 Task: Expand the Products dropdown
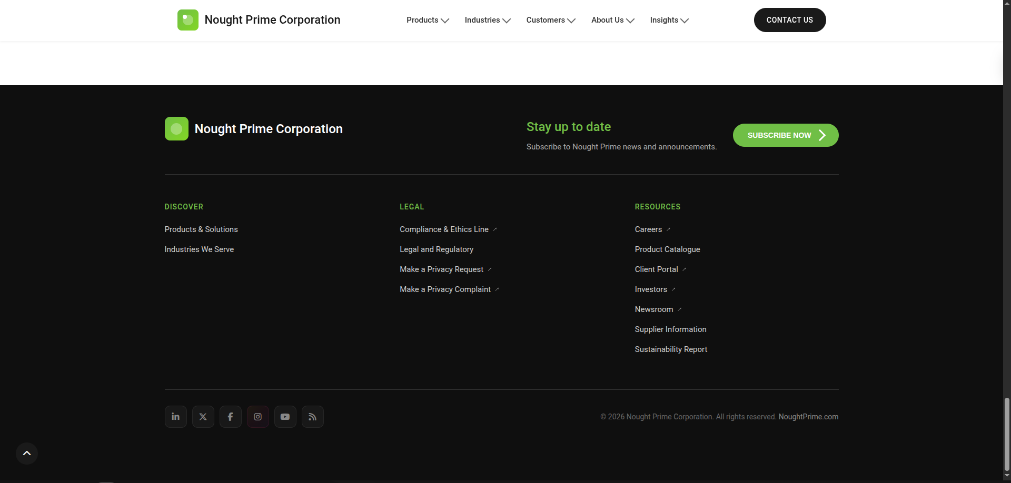tap(427, 20)
